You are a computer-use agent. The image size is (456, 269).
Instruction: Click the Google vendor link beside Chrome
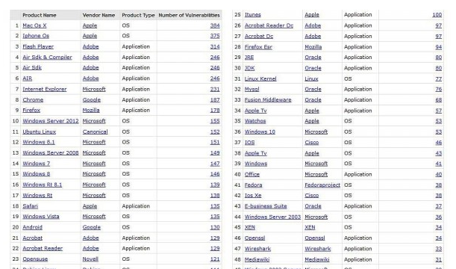coord(92,100)
